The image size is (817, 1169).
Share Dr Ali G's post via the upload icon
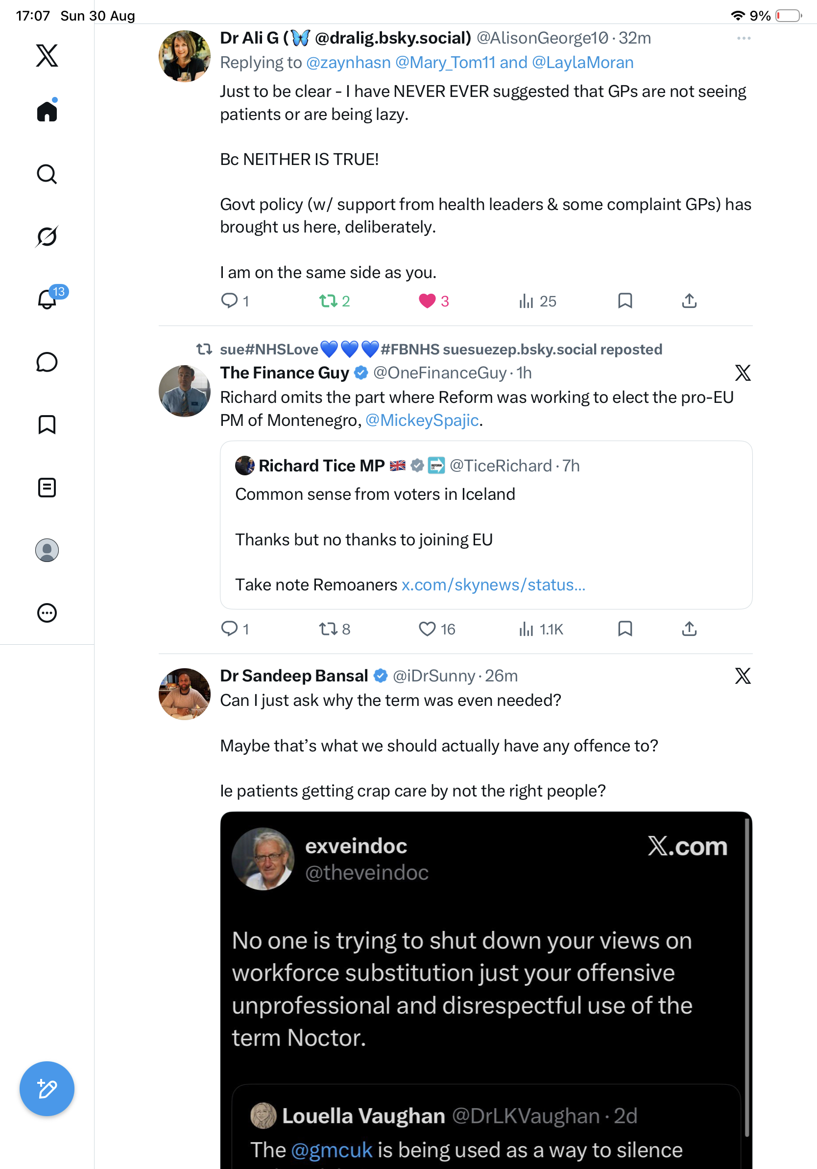pos(689,301)
